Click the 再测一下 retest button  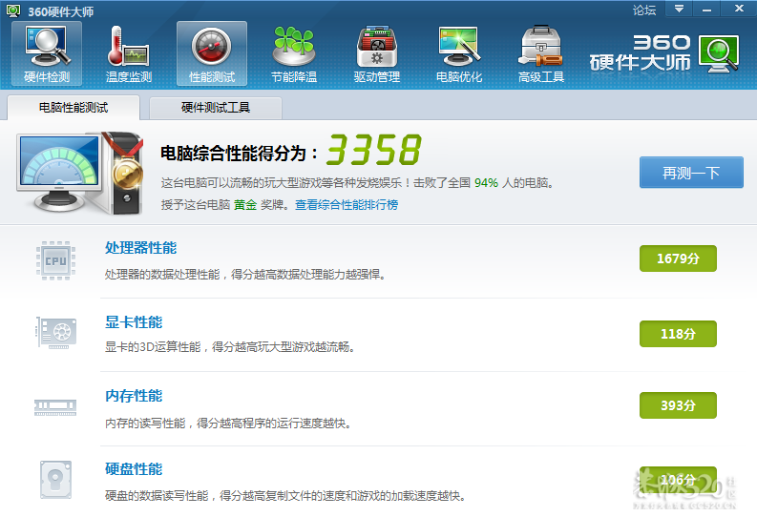[691, 172]
